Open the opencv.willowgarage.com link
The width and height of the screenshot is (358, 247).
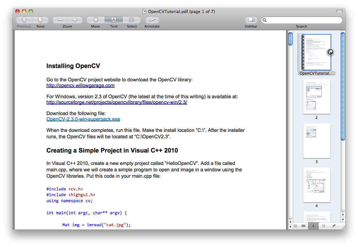pos(80,86)
